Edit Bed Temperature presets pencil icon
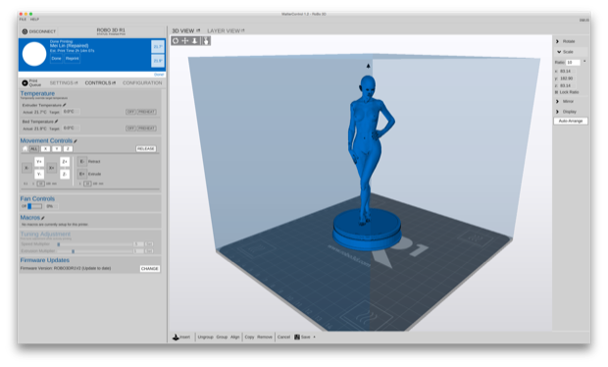This screenshot has height=367, width=608. pyautogui.click(x=56, y=122)
